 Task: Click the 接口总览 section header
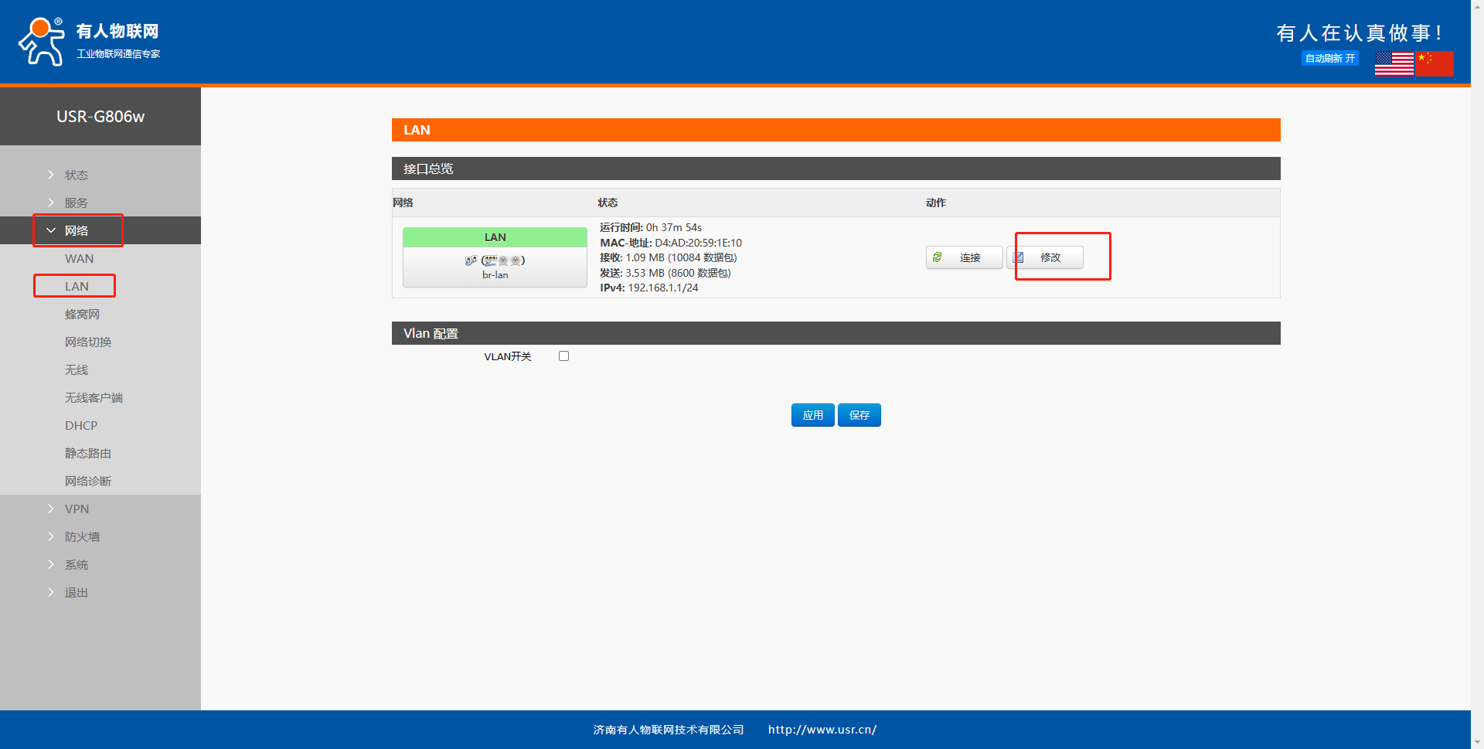(836, 169)
